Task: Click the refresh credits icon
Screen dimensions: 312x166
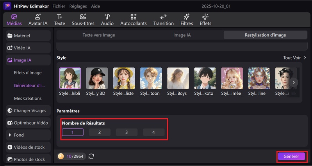Action: (91, 156)
